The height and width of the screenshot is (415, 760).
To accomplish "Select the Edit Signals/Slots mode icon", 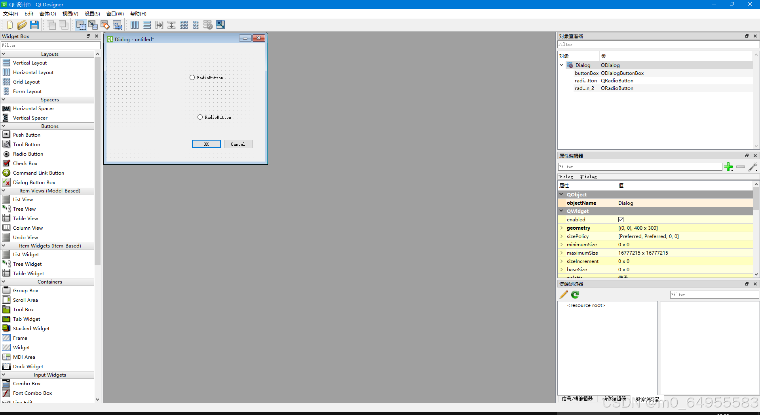I will pos(93,25).
